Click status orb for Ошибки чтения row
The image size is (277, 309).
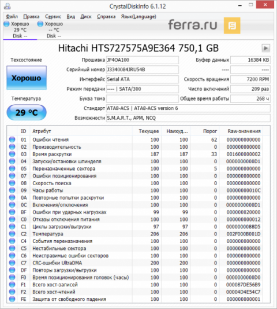click(x=12, y=139)
